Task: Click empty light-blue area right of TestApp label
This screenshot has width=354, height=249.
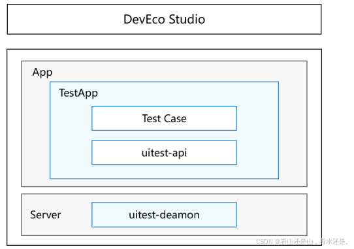Action: pos(187,93)
